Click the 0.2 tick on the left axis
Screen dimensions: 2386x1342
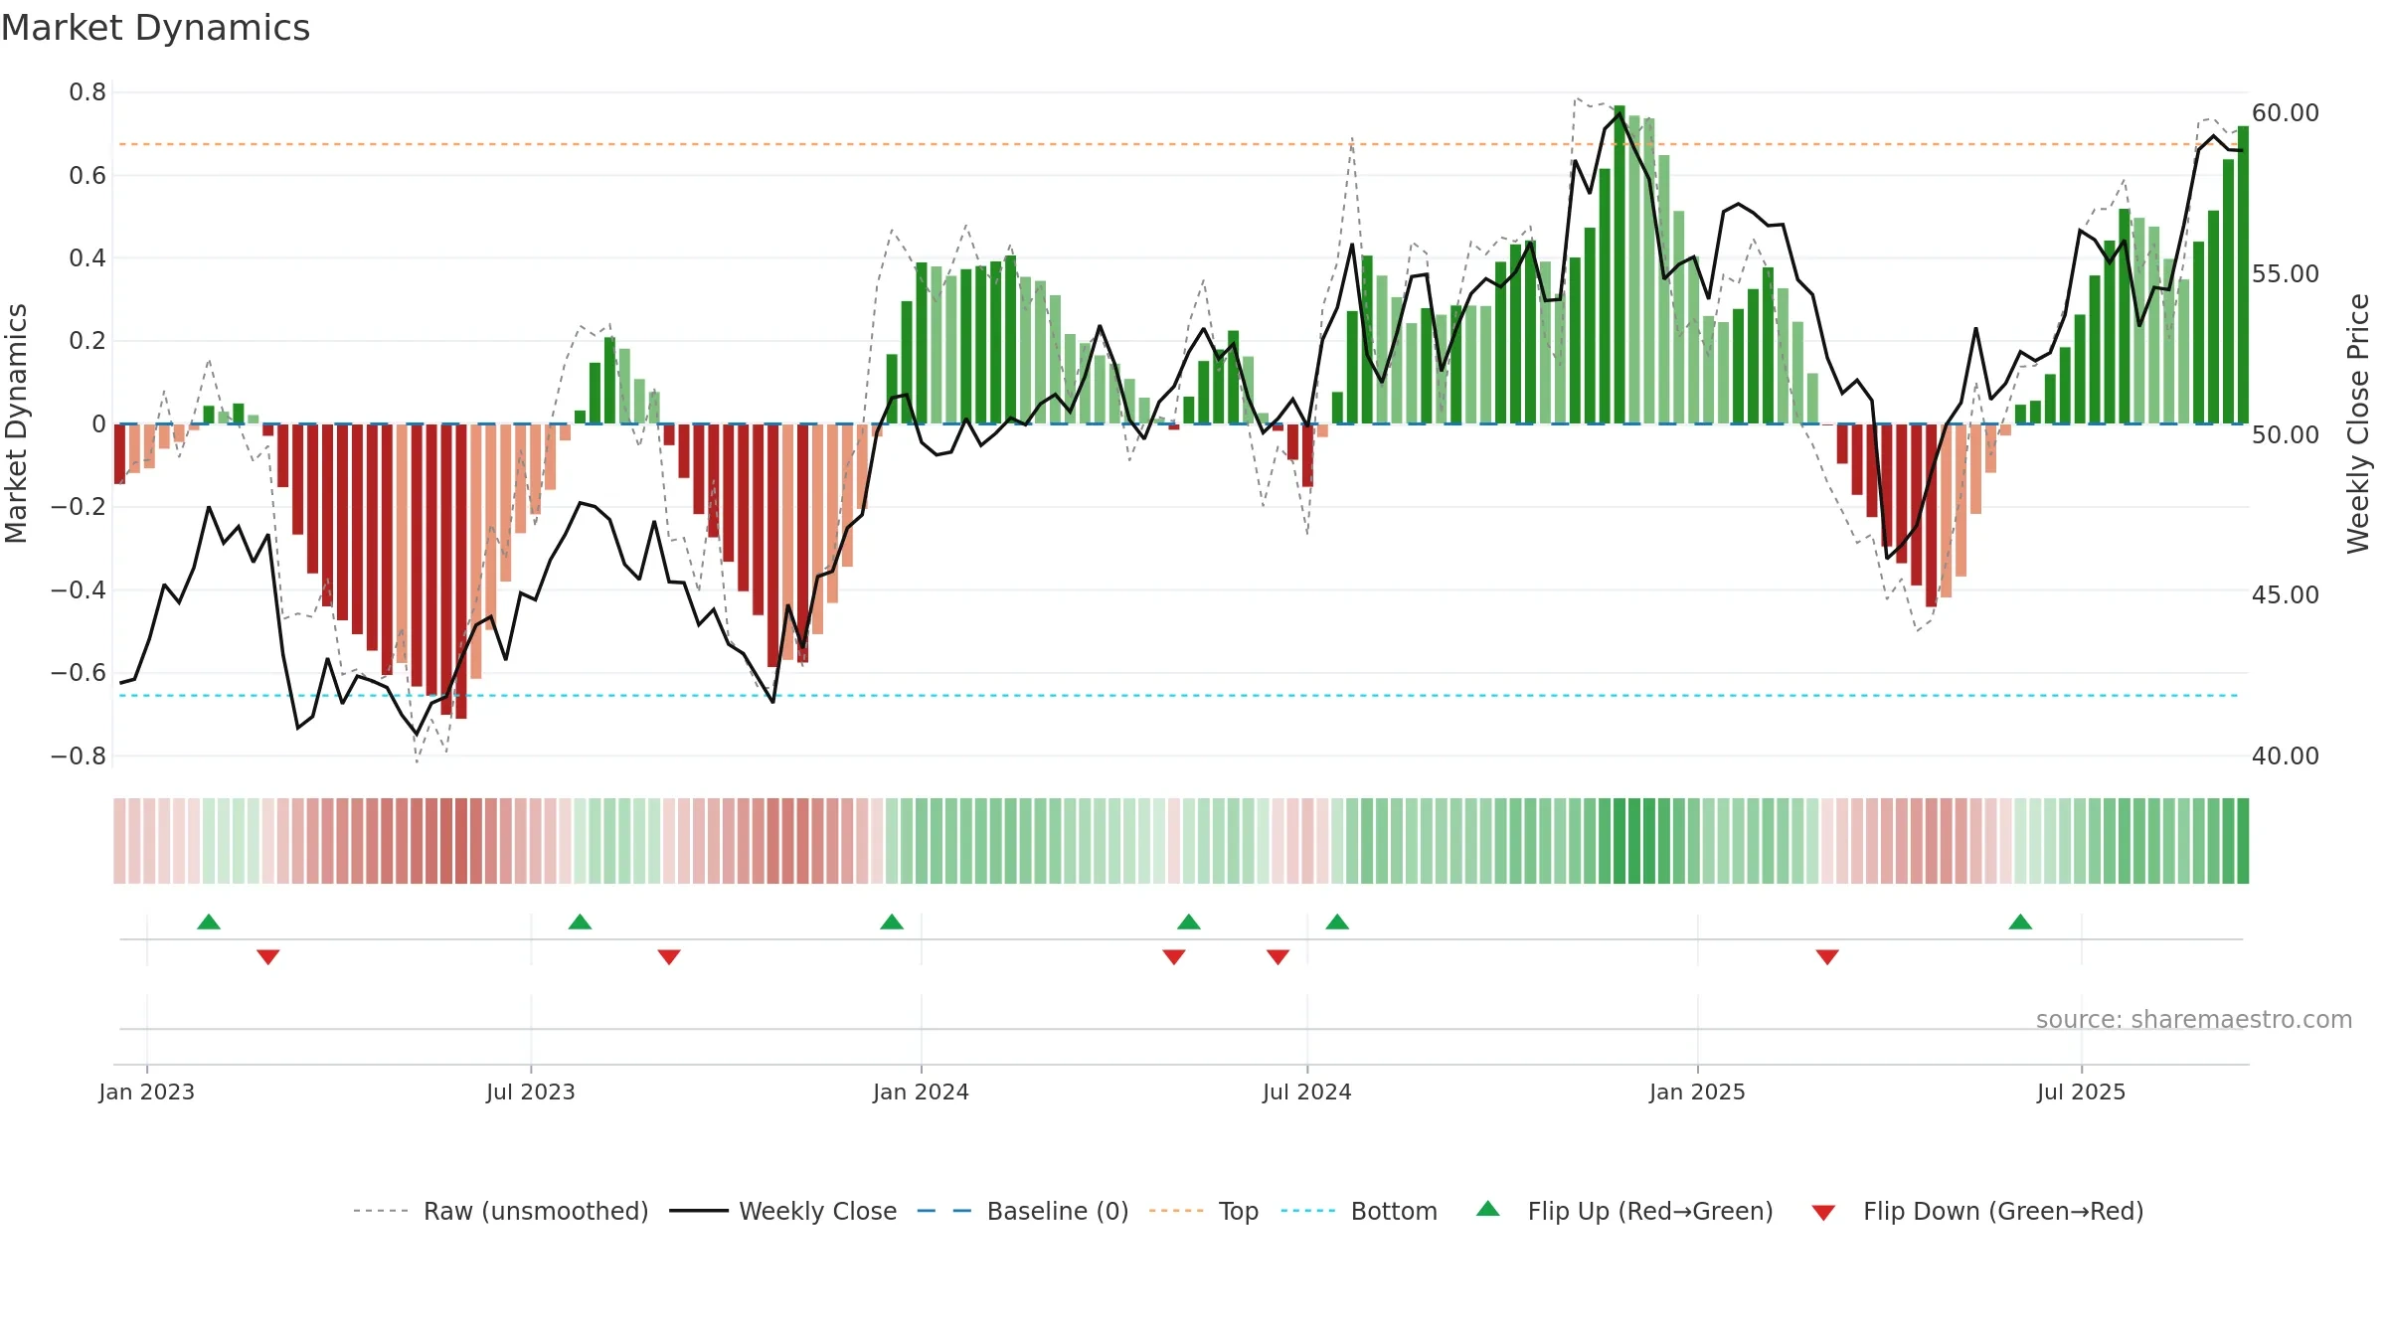[87, 341]
